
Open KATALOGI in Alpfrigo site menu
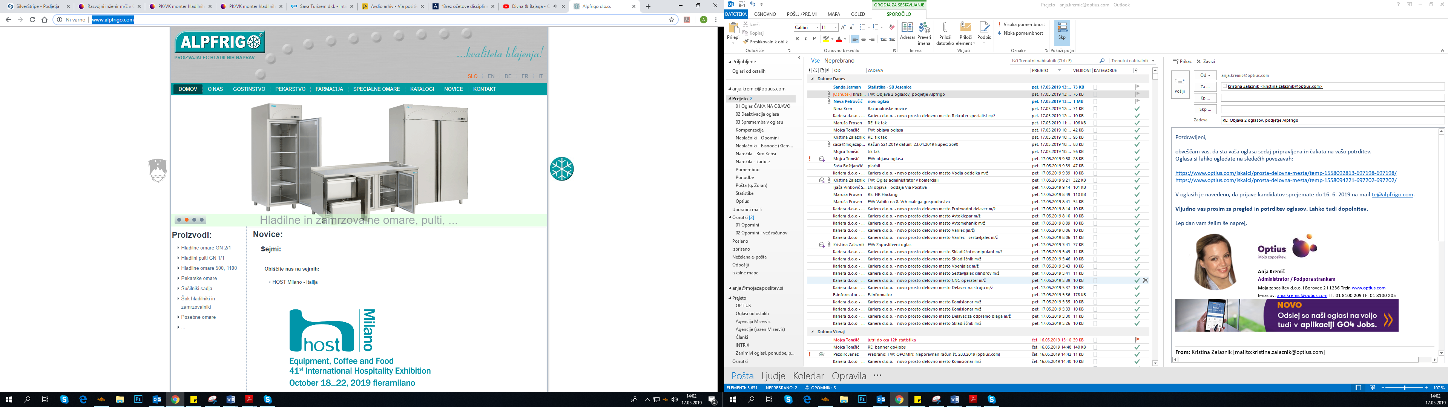(x=422, y=89)
